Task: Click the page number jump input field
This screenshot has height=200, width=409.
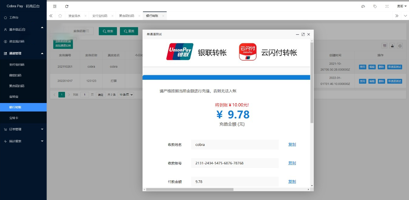Action: [84, 95]
